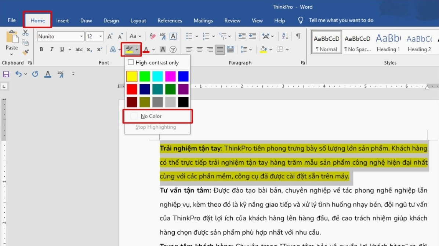The height and width of the screenshot is (246, 439).
Task: Toggle underline formatting
Action: pos(62,49)
